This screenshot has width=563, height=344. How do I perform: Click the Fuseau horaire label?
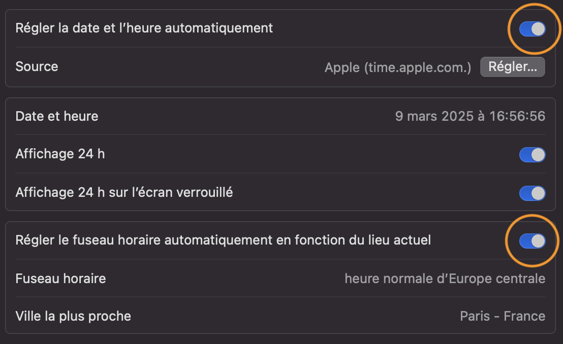(60, 279)
